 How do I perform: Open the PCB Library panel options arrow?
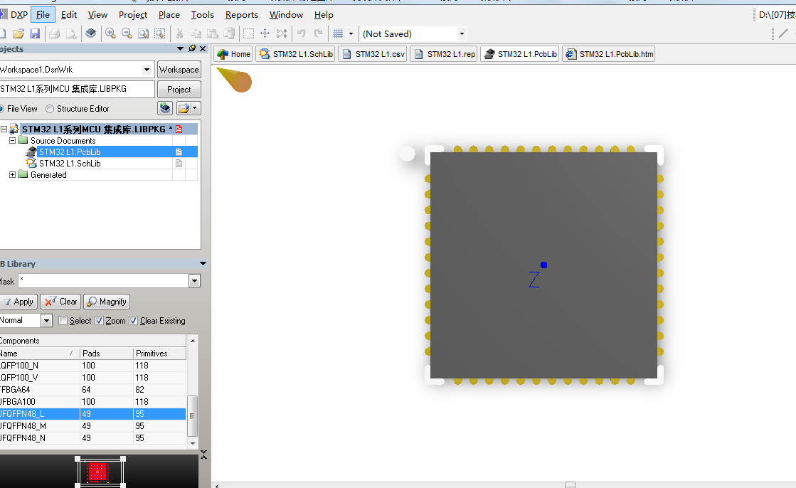pyautogui.click(x=203, y=263)
